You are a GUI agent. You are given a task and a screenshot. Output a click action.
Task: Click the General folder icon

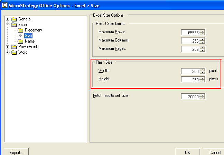click(14, 19)
